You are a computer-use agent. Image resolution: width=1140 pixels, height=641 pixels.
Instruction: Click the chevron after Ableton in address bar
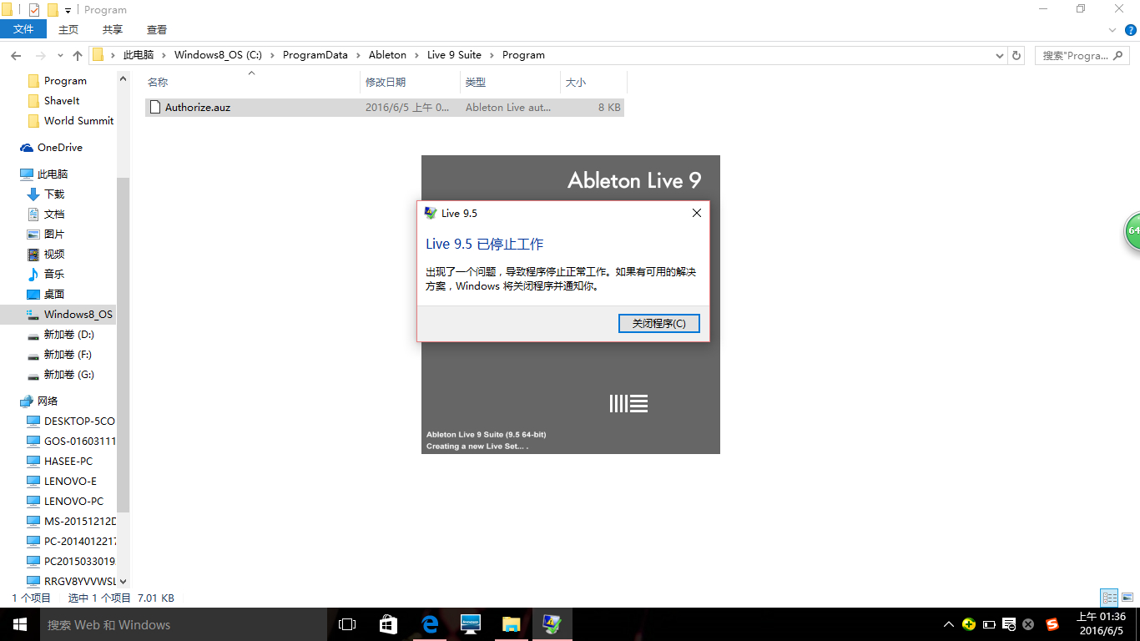[417, 55]
